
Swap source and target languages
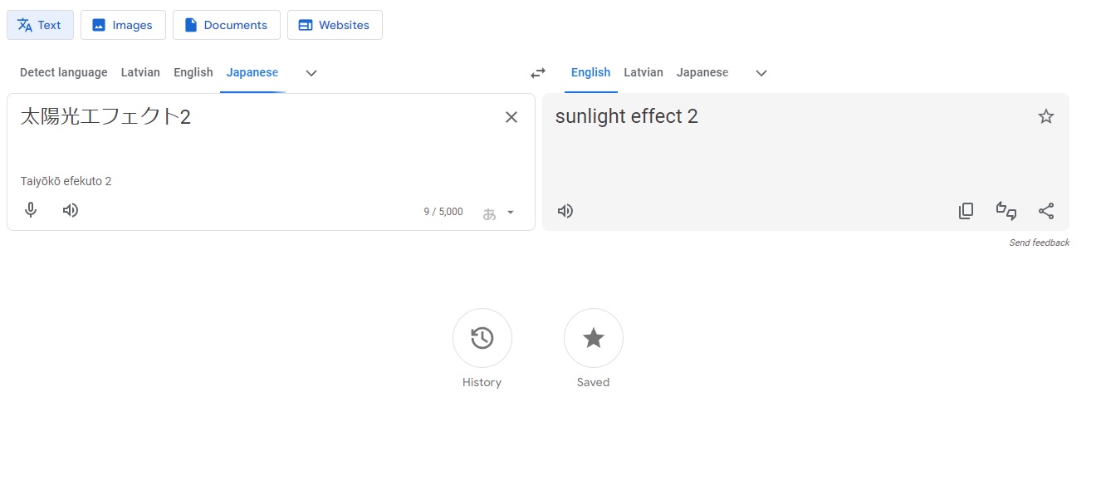[x=538, y=73]
